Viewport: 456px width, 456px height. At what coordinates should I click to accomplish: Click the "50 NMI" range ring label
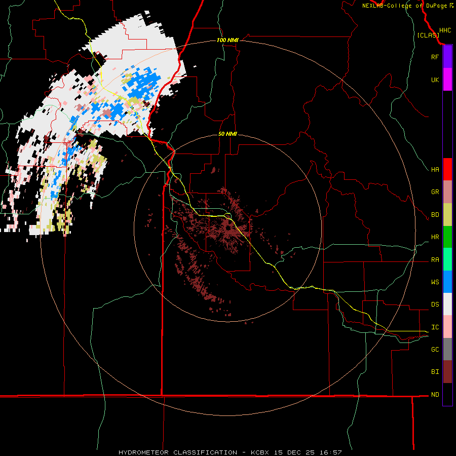227,134
